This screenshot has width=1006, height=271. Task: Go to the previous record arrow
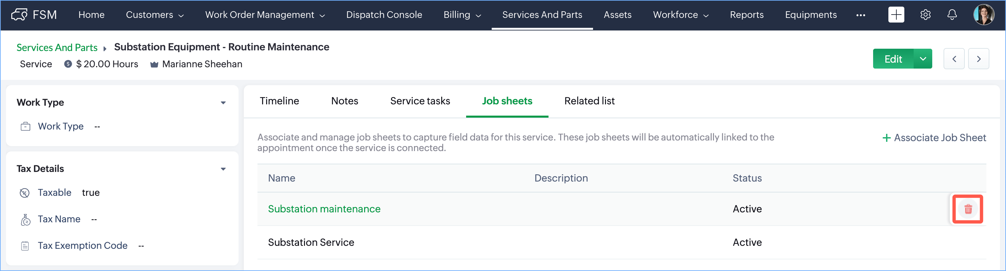point(954,59)
